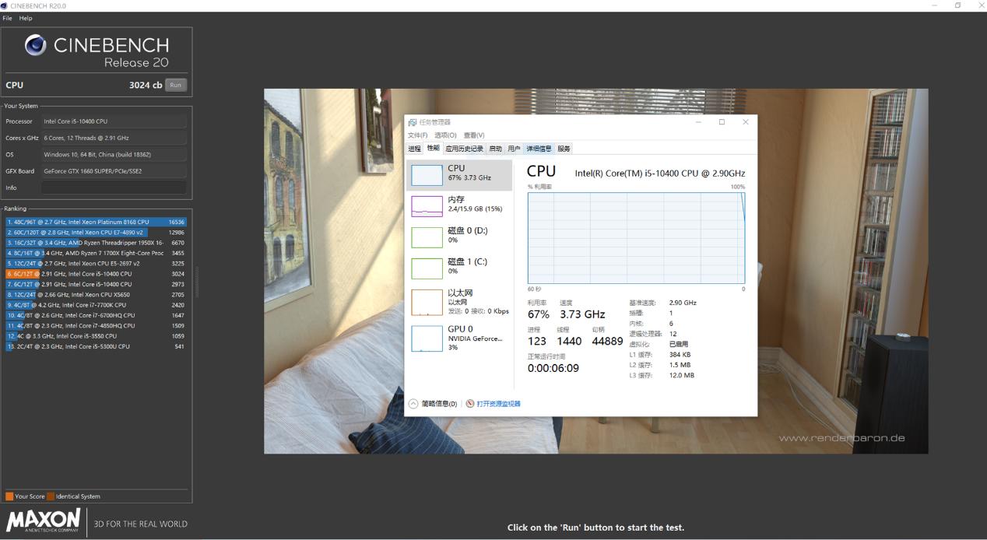The width and height of the screenshot is (987, 540).
Task: Click the resource monitor gauge icon
Action: [x=470, y=404]
